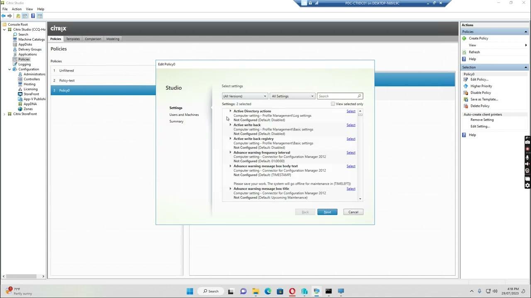Open StoreFront under Configuration
The height and width of the screenshot is (298, 531).
(x=31, y=94)
